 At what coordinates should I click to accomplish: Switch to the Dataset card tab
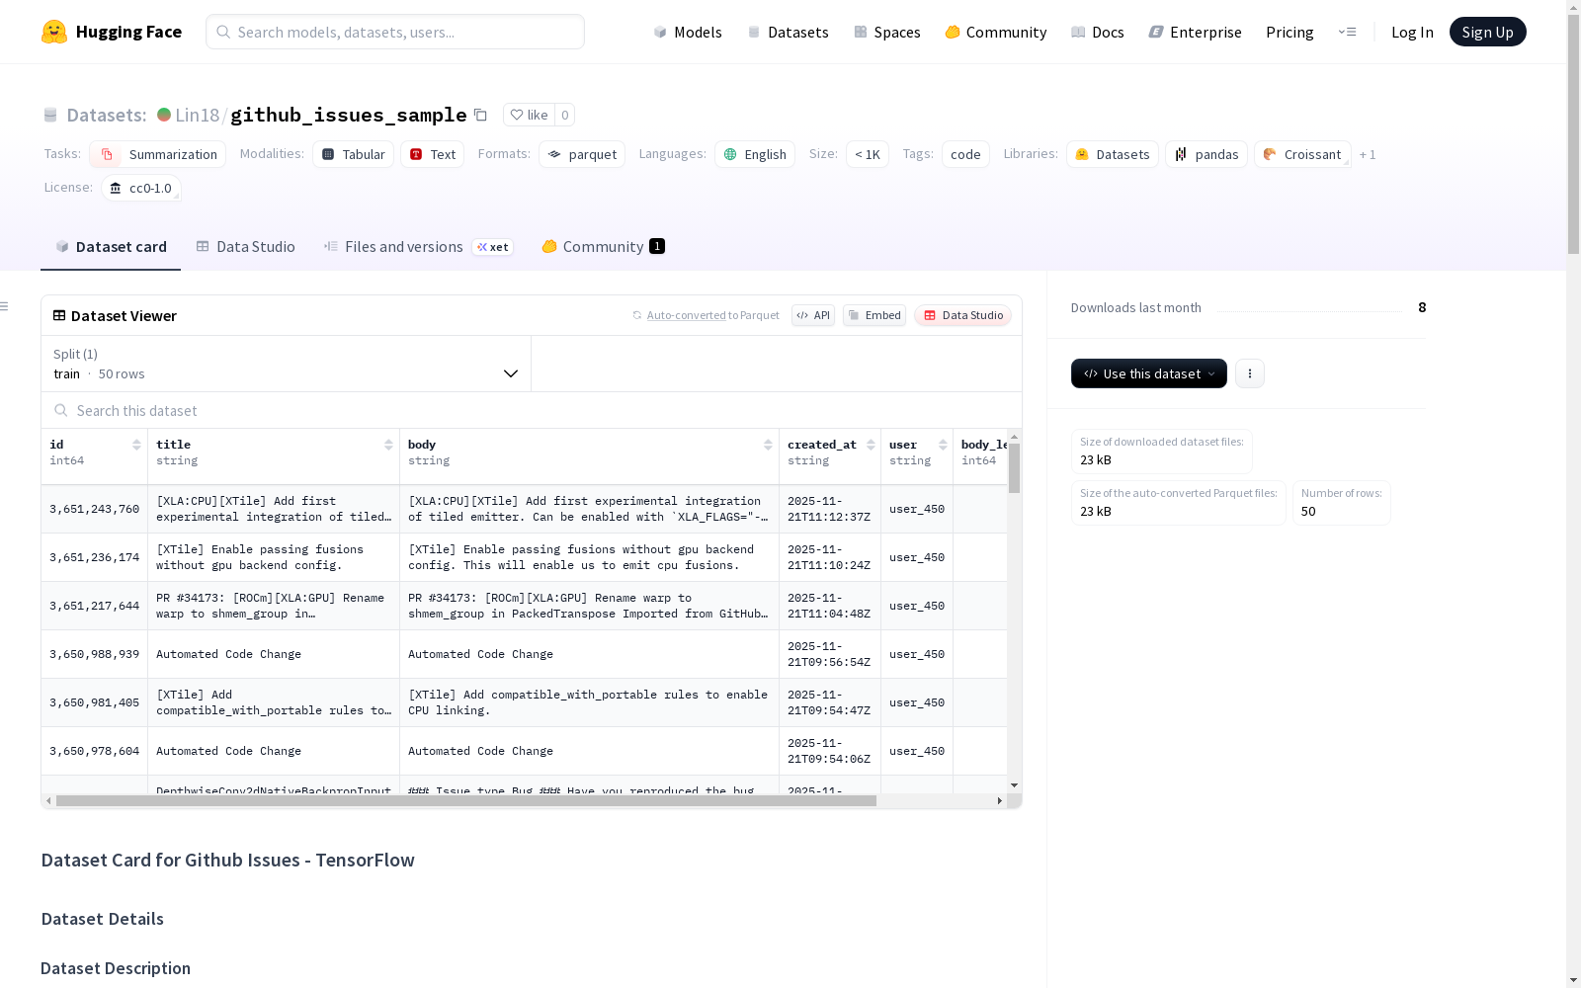[x=111, y=247]
